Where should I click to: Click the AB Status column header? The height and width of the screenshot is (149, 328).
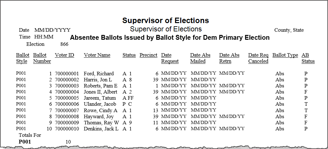[308, 58]
